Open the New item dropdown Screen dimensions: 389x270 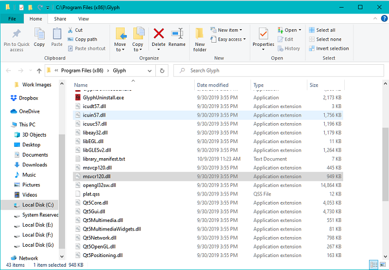[x=226, y=30]
